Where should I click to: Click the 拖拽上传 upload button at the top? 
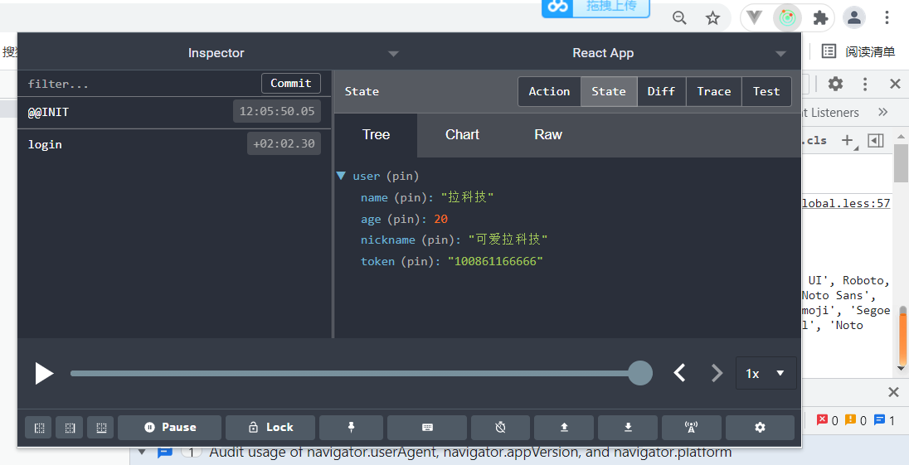click(x=596, y=7)
